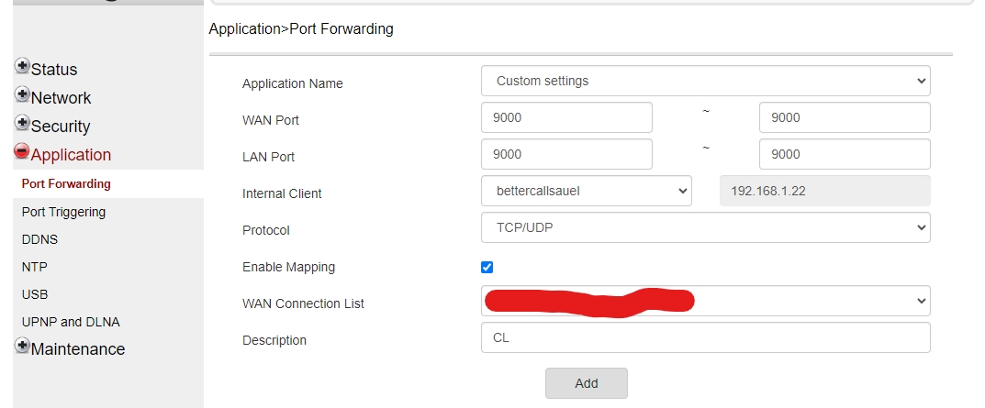985x408 pixels.
Task: Open the Port Triggering page
Action: pos(63,212)
